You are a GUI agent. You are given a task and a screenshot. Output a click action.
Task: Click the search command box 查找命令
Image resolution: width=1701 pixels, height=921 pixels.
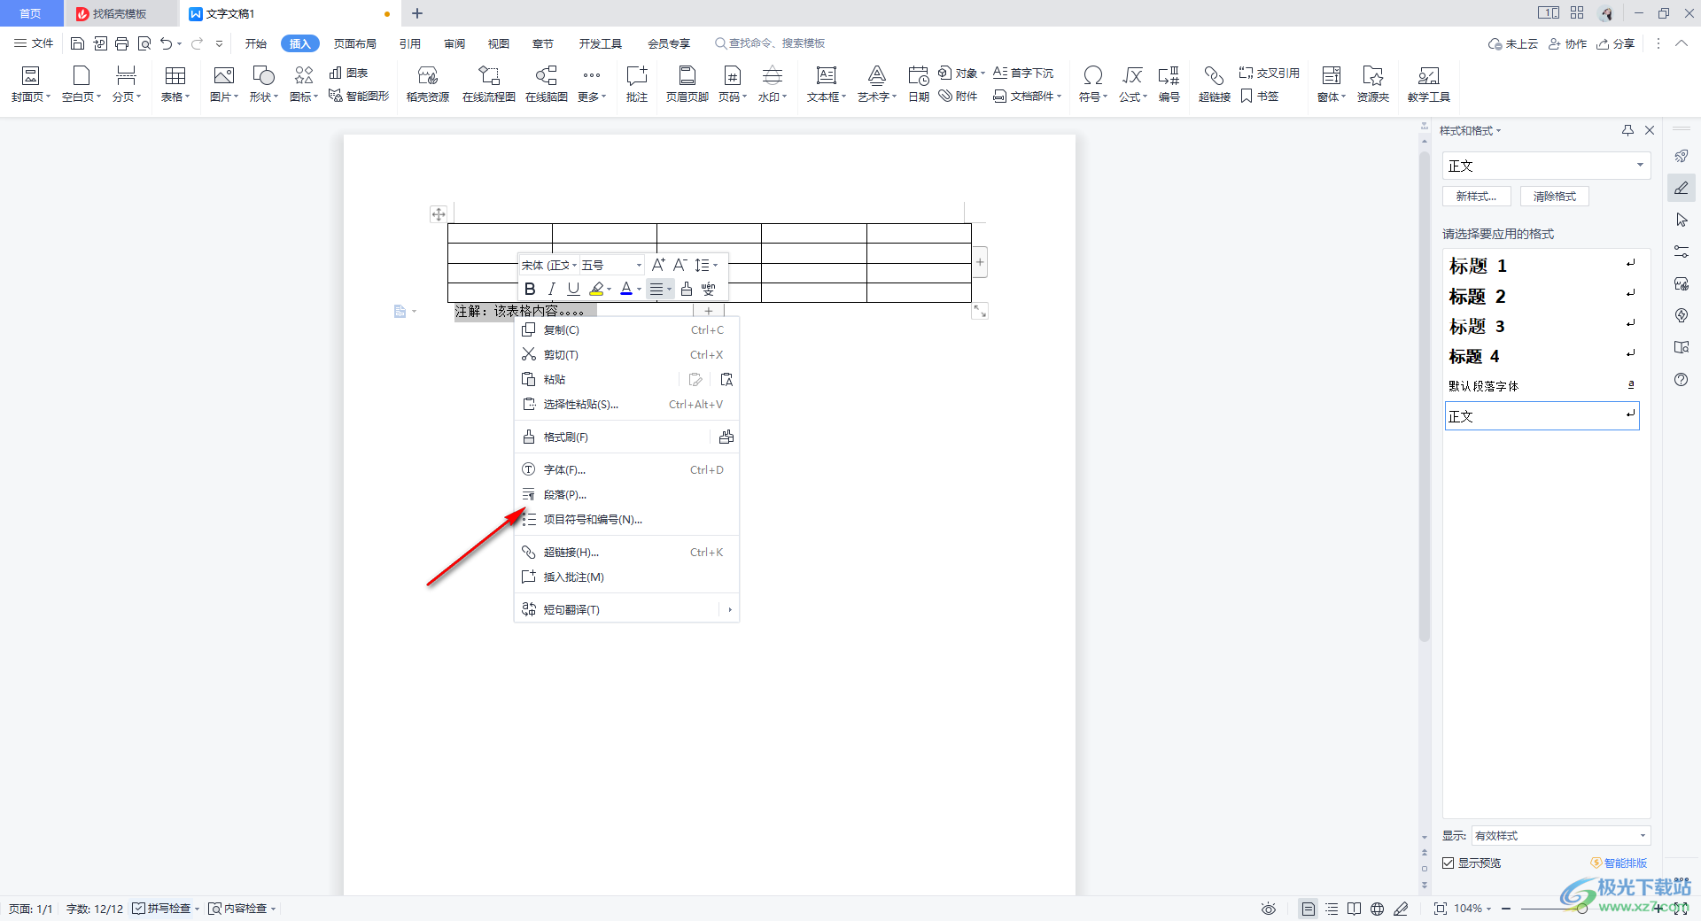click(x=770, y=43)
